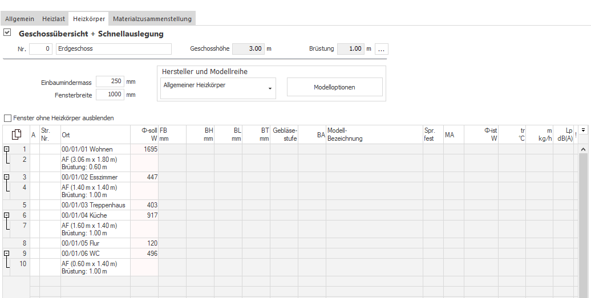The width and height of the screenshot is (591, 298).
Task: Click the MA column header
Action: (454, 134)
